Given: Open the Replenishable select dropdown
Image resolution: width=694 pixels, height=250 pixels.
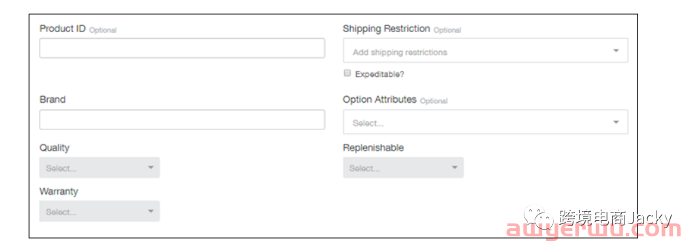Looking at the screenshot, I should 403,168.
